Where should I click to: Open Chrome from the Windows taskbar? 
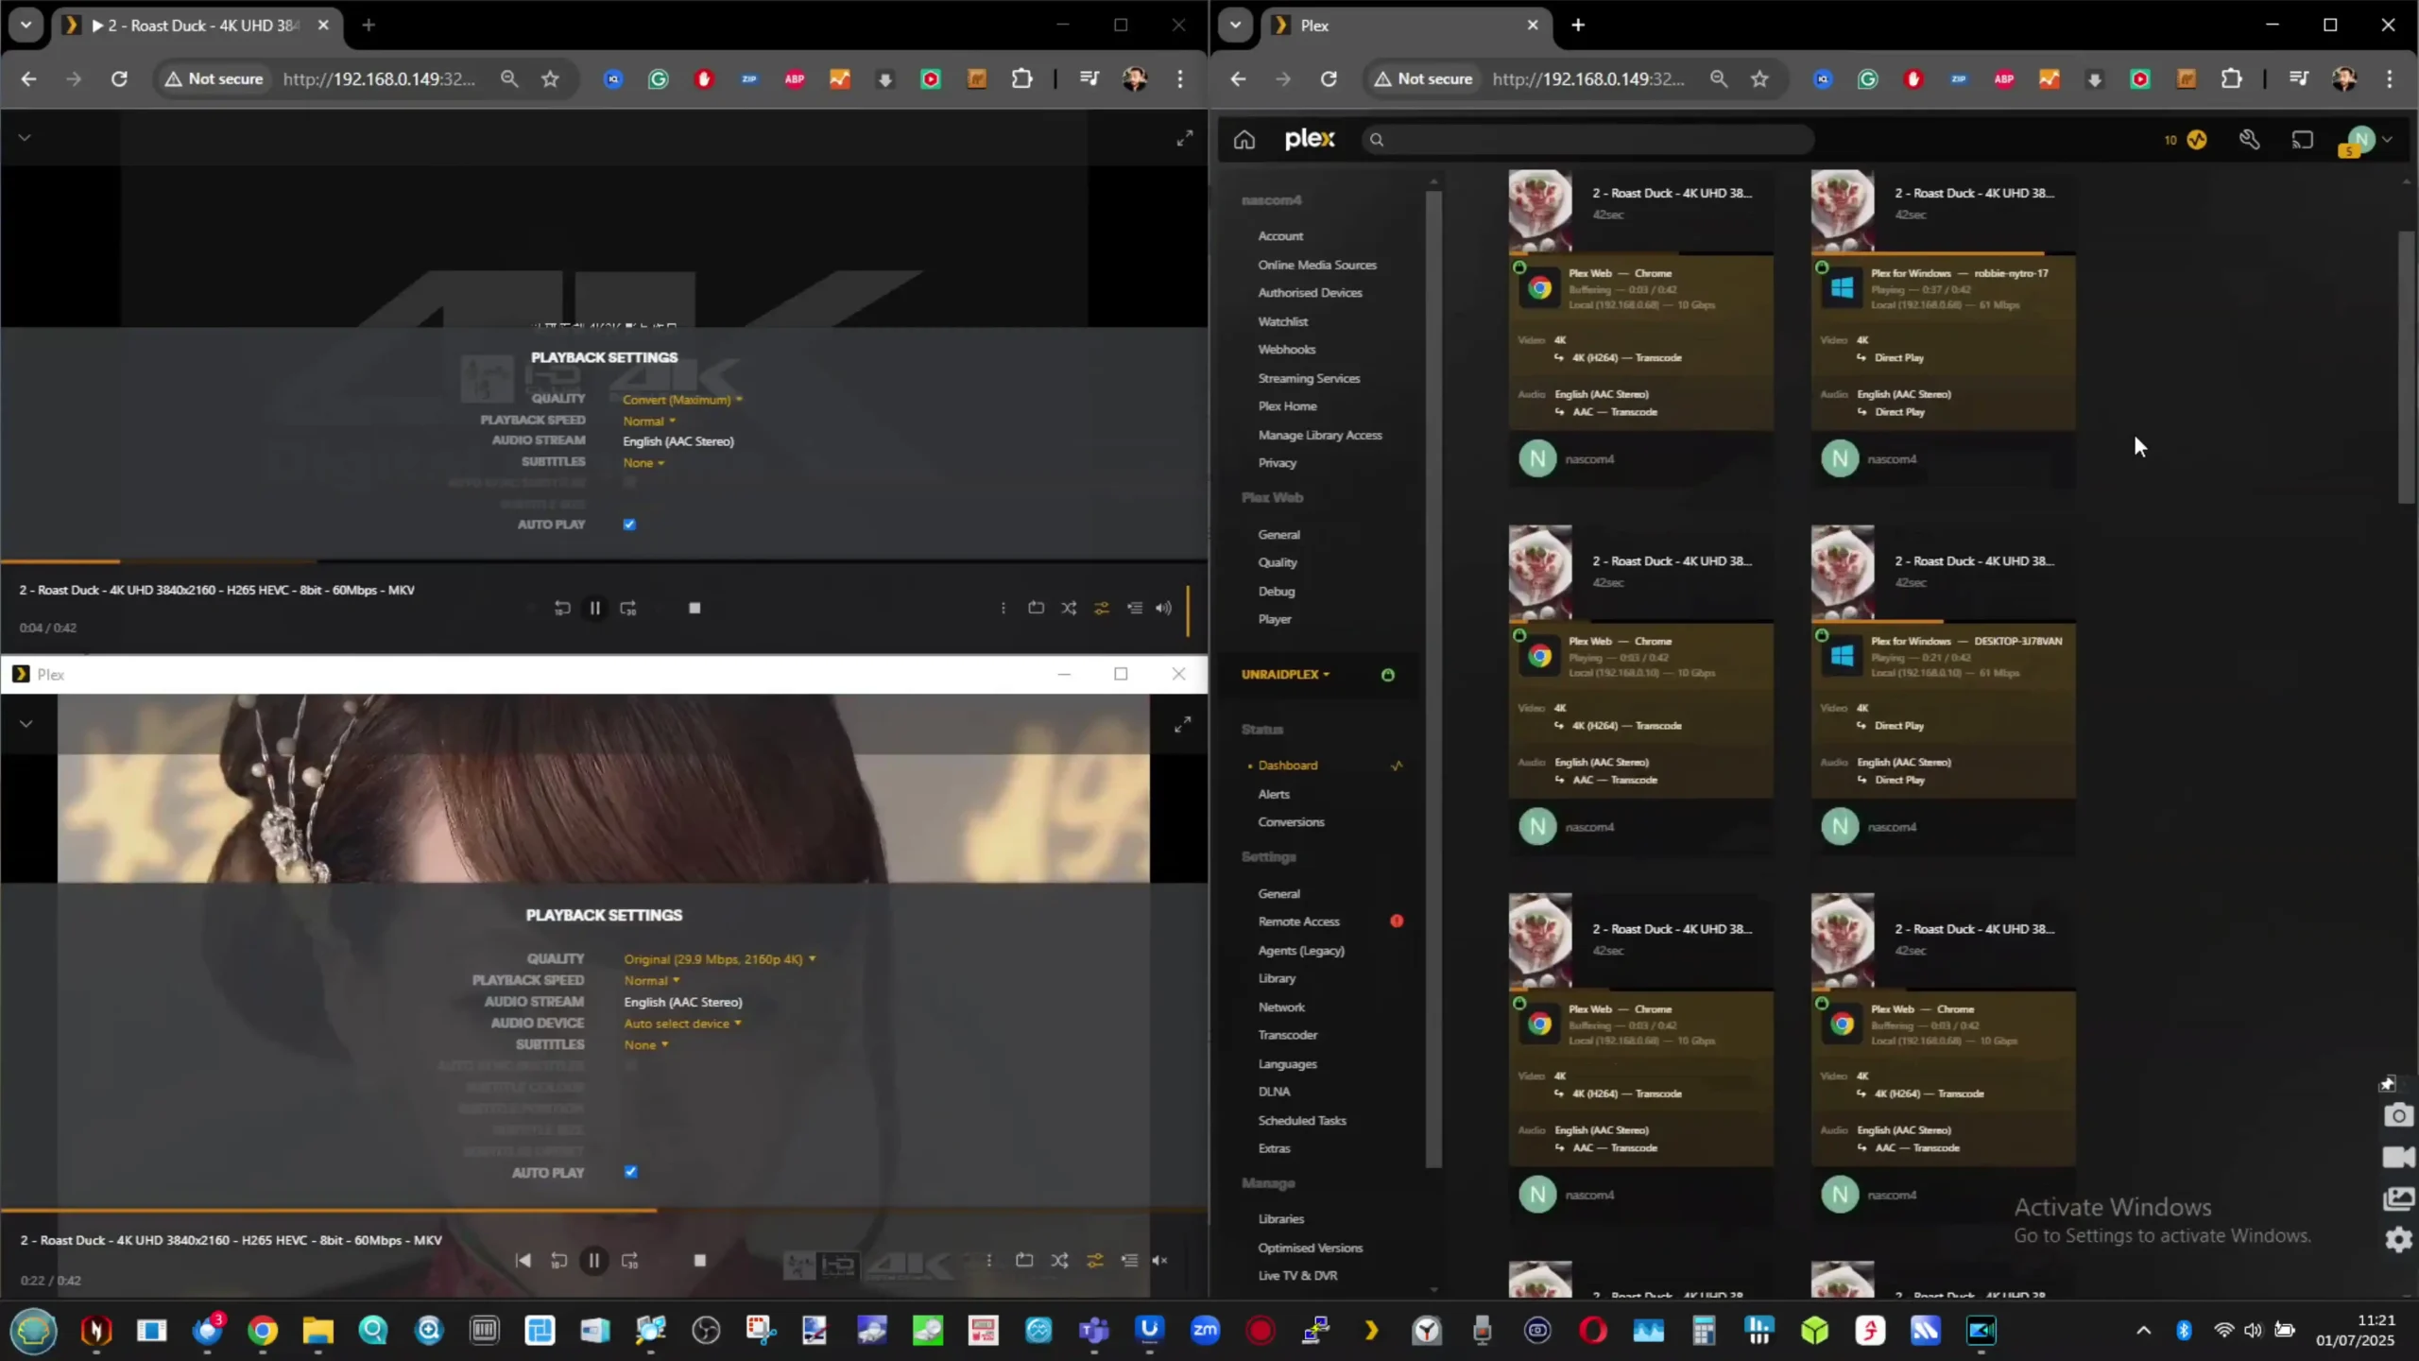(x=263, y=1331)
